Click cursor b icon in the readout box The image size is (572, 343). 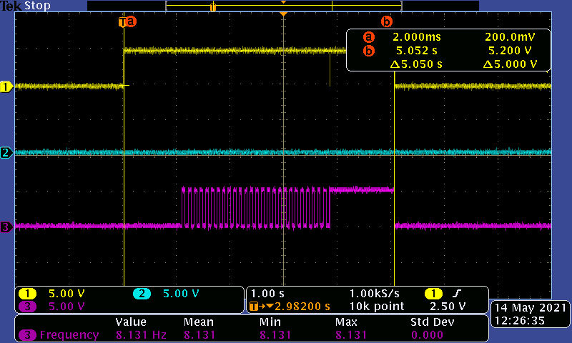click(x=369, y=51)
